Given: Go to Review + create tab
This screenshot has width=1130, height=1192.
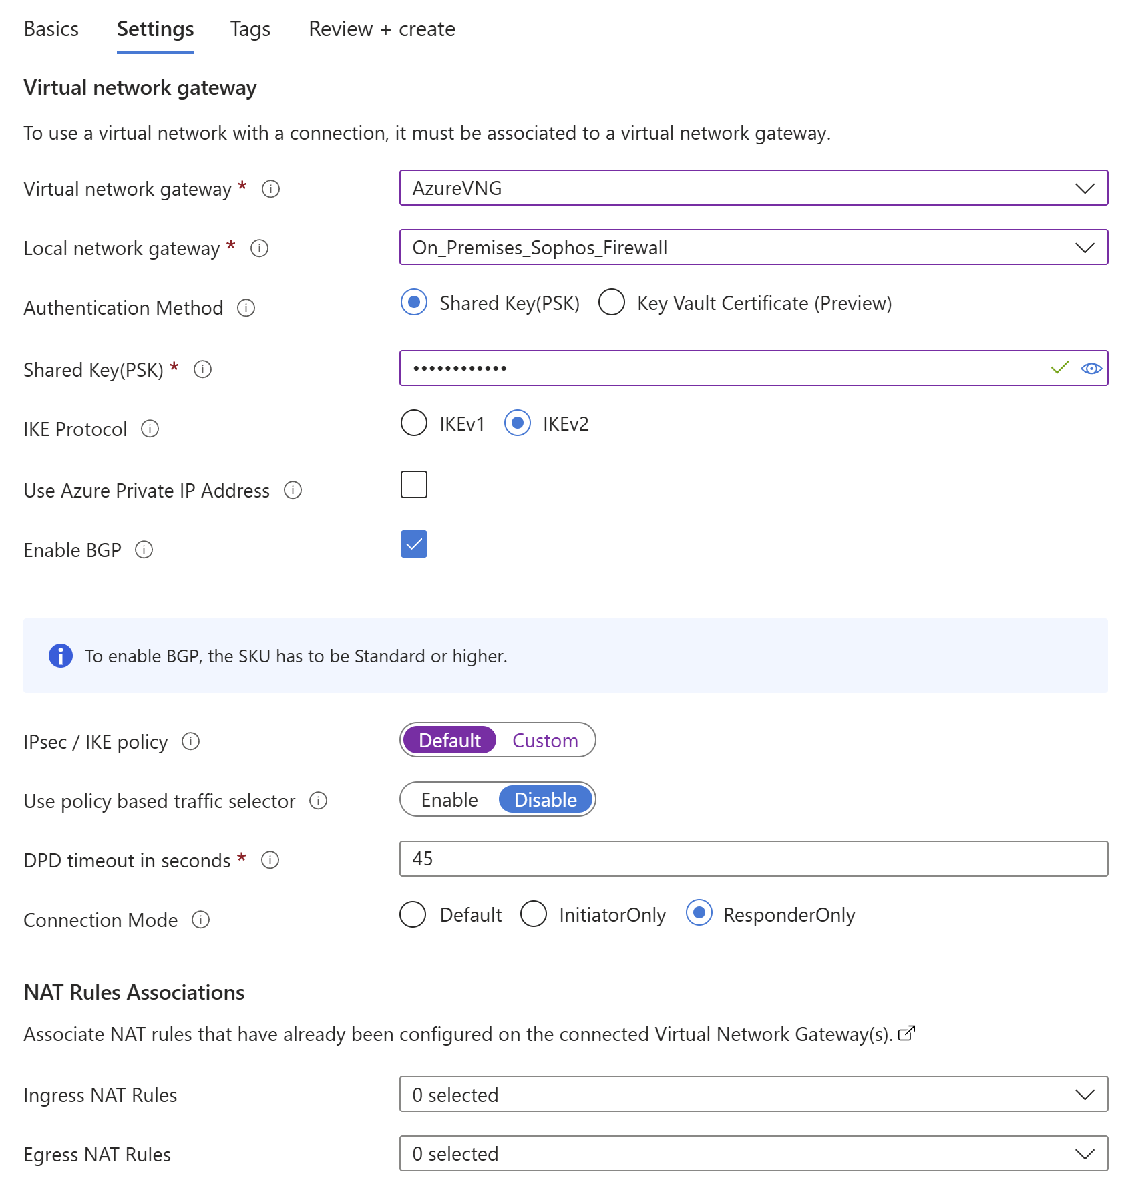Looking at the screenshot, I should [x=381, y=29].
